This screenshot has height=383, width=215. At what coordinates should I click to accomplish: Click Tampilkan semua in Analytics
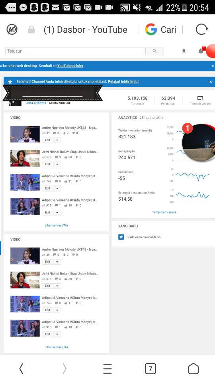point(164,212)
